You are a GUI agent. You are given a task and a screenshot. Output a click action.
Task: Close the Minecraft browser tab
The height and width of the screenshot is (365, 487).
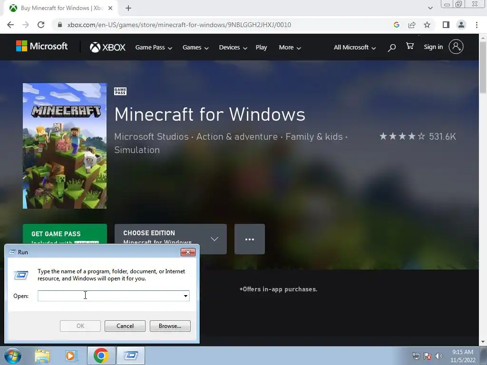coord(110,8)
